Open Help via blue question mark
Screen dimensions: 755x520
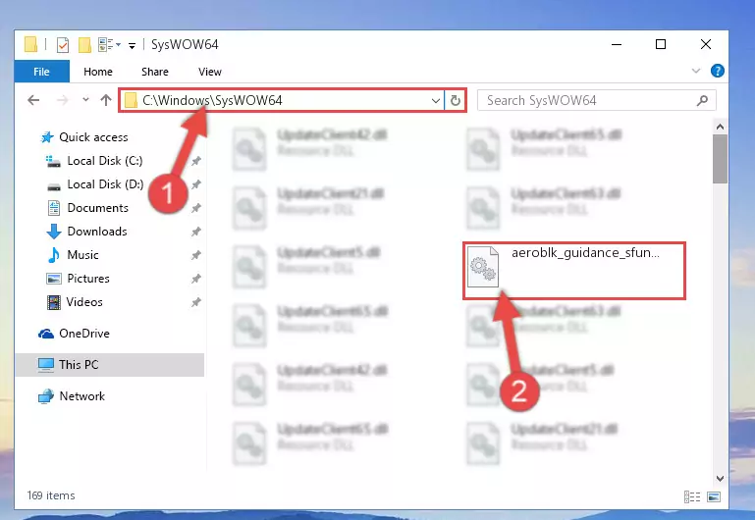(x=717, y=72)
